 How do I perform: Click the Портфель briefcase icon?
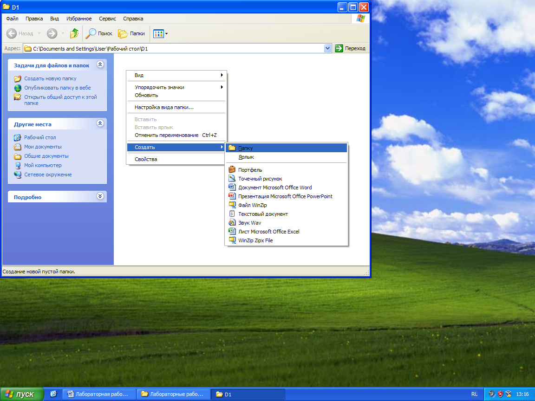pyautogui.click(x=232, y=169)
